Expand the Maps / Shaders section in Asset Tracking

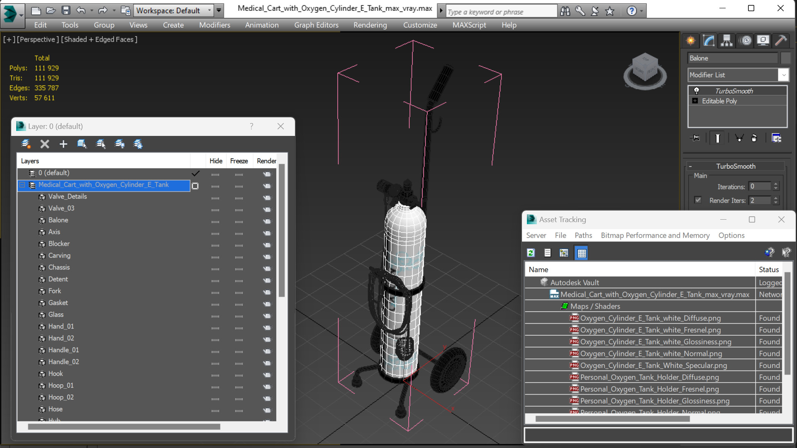coord(595,306)
